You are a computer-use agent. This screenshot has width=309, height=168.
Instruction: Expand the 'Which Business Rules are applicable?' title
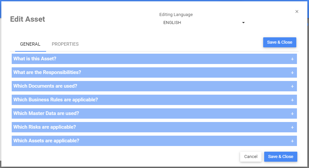pos(56,100)
